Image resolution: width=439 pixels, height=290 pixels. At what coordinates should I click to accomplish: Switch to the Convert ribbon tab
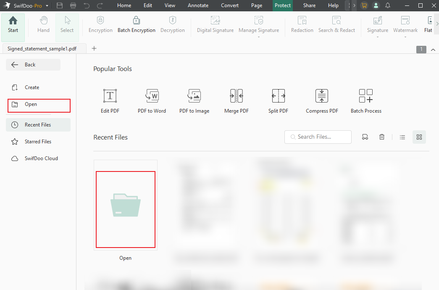229,5
